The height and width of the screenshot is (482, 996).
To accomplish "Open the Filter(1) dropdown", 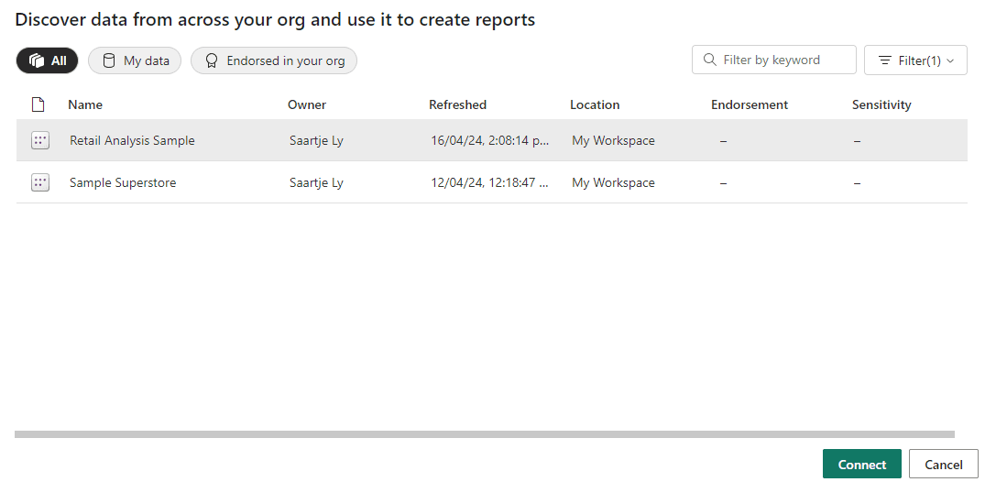I will 915,60.
